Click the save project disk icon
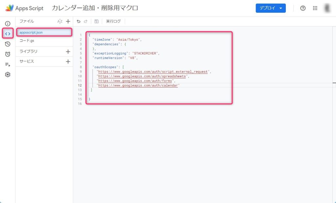The image size is (336, 203). pyautogui.click(x=96, y=21)
